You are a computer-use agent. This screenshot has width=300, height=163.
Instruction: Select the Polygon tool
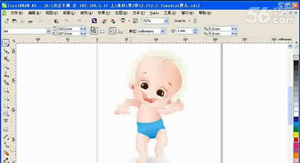coord(6,106)
